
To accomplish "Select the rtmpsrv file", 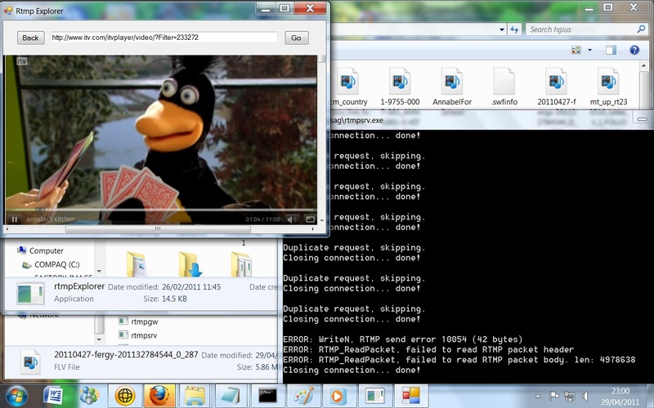I will pos(138,335).
